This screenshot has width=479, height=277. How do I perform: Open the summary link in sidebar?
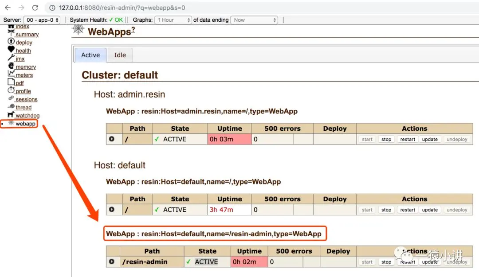click(27, 35)
